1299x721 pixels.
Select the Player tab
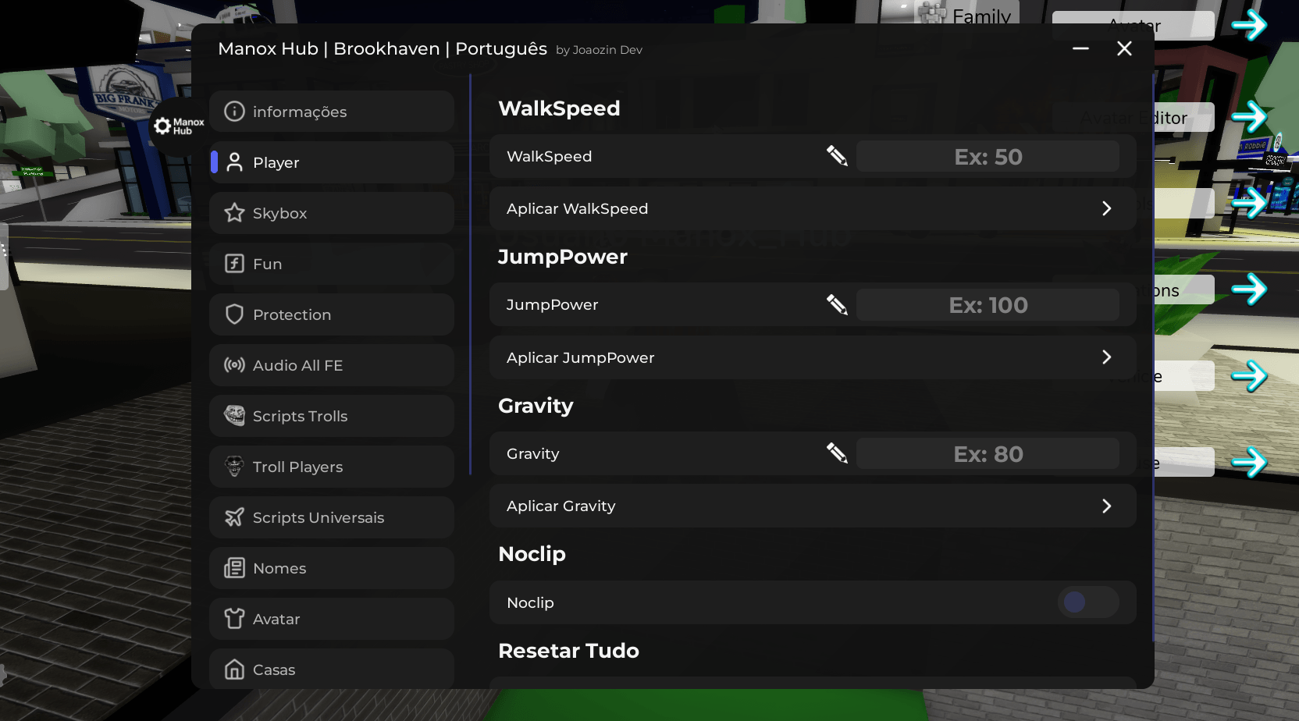click(332, 162)
